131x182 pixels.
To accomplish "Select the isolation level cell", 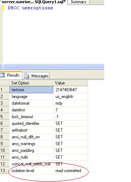I will [31, 171].
